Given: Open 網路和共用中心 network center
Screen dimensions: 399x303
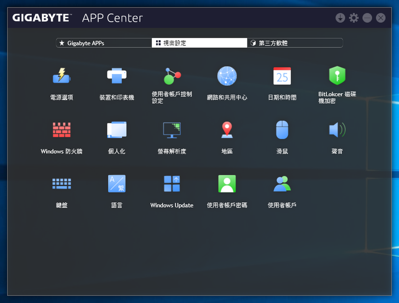Looking at the screenshot, I should [x=227, y=76].
